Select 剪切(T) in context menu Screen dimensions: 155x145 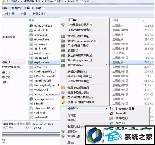pyautogui.click(x=72, y=115)
